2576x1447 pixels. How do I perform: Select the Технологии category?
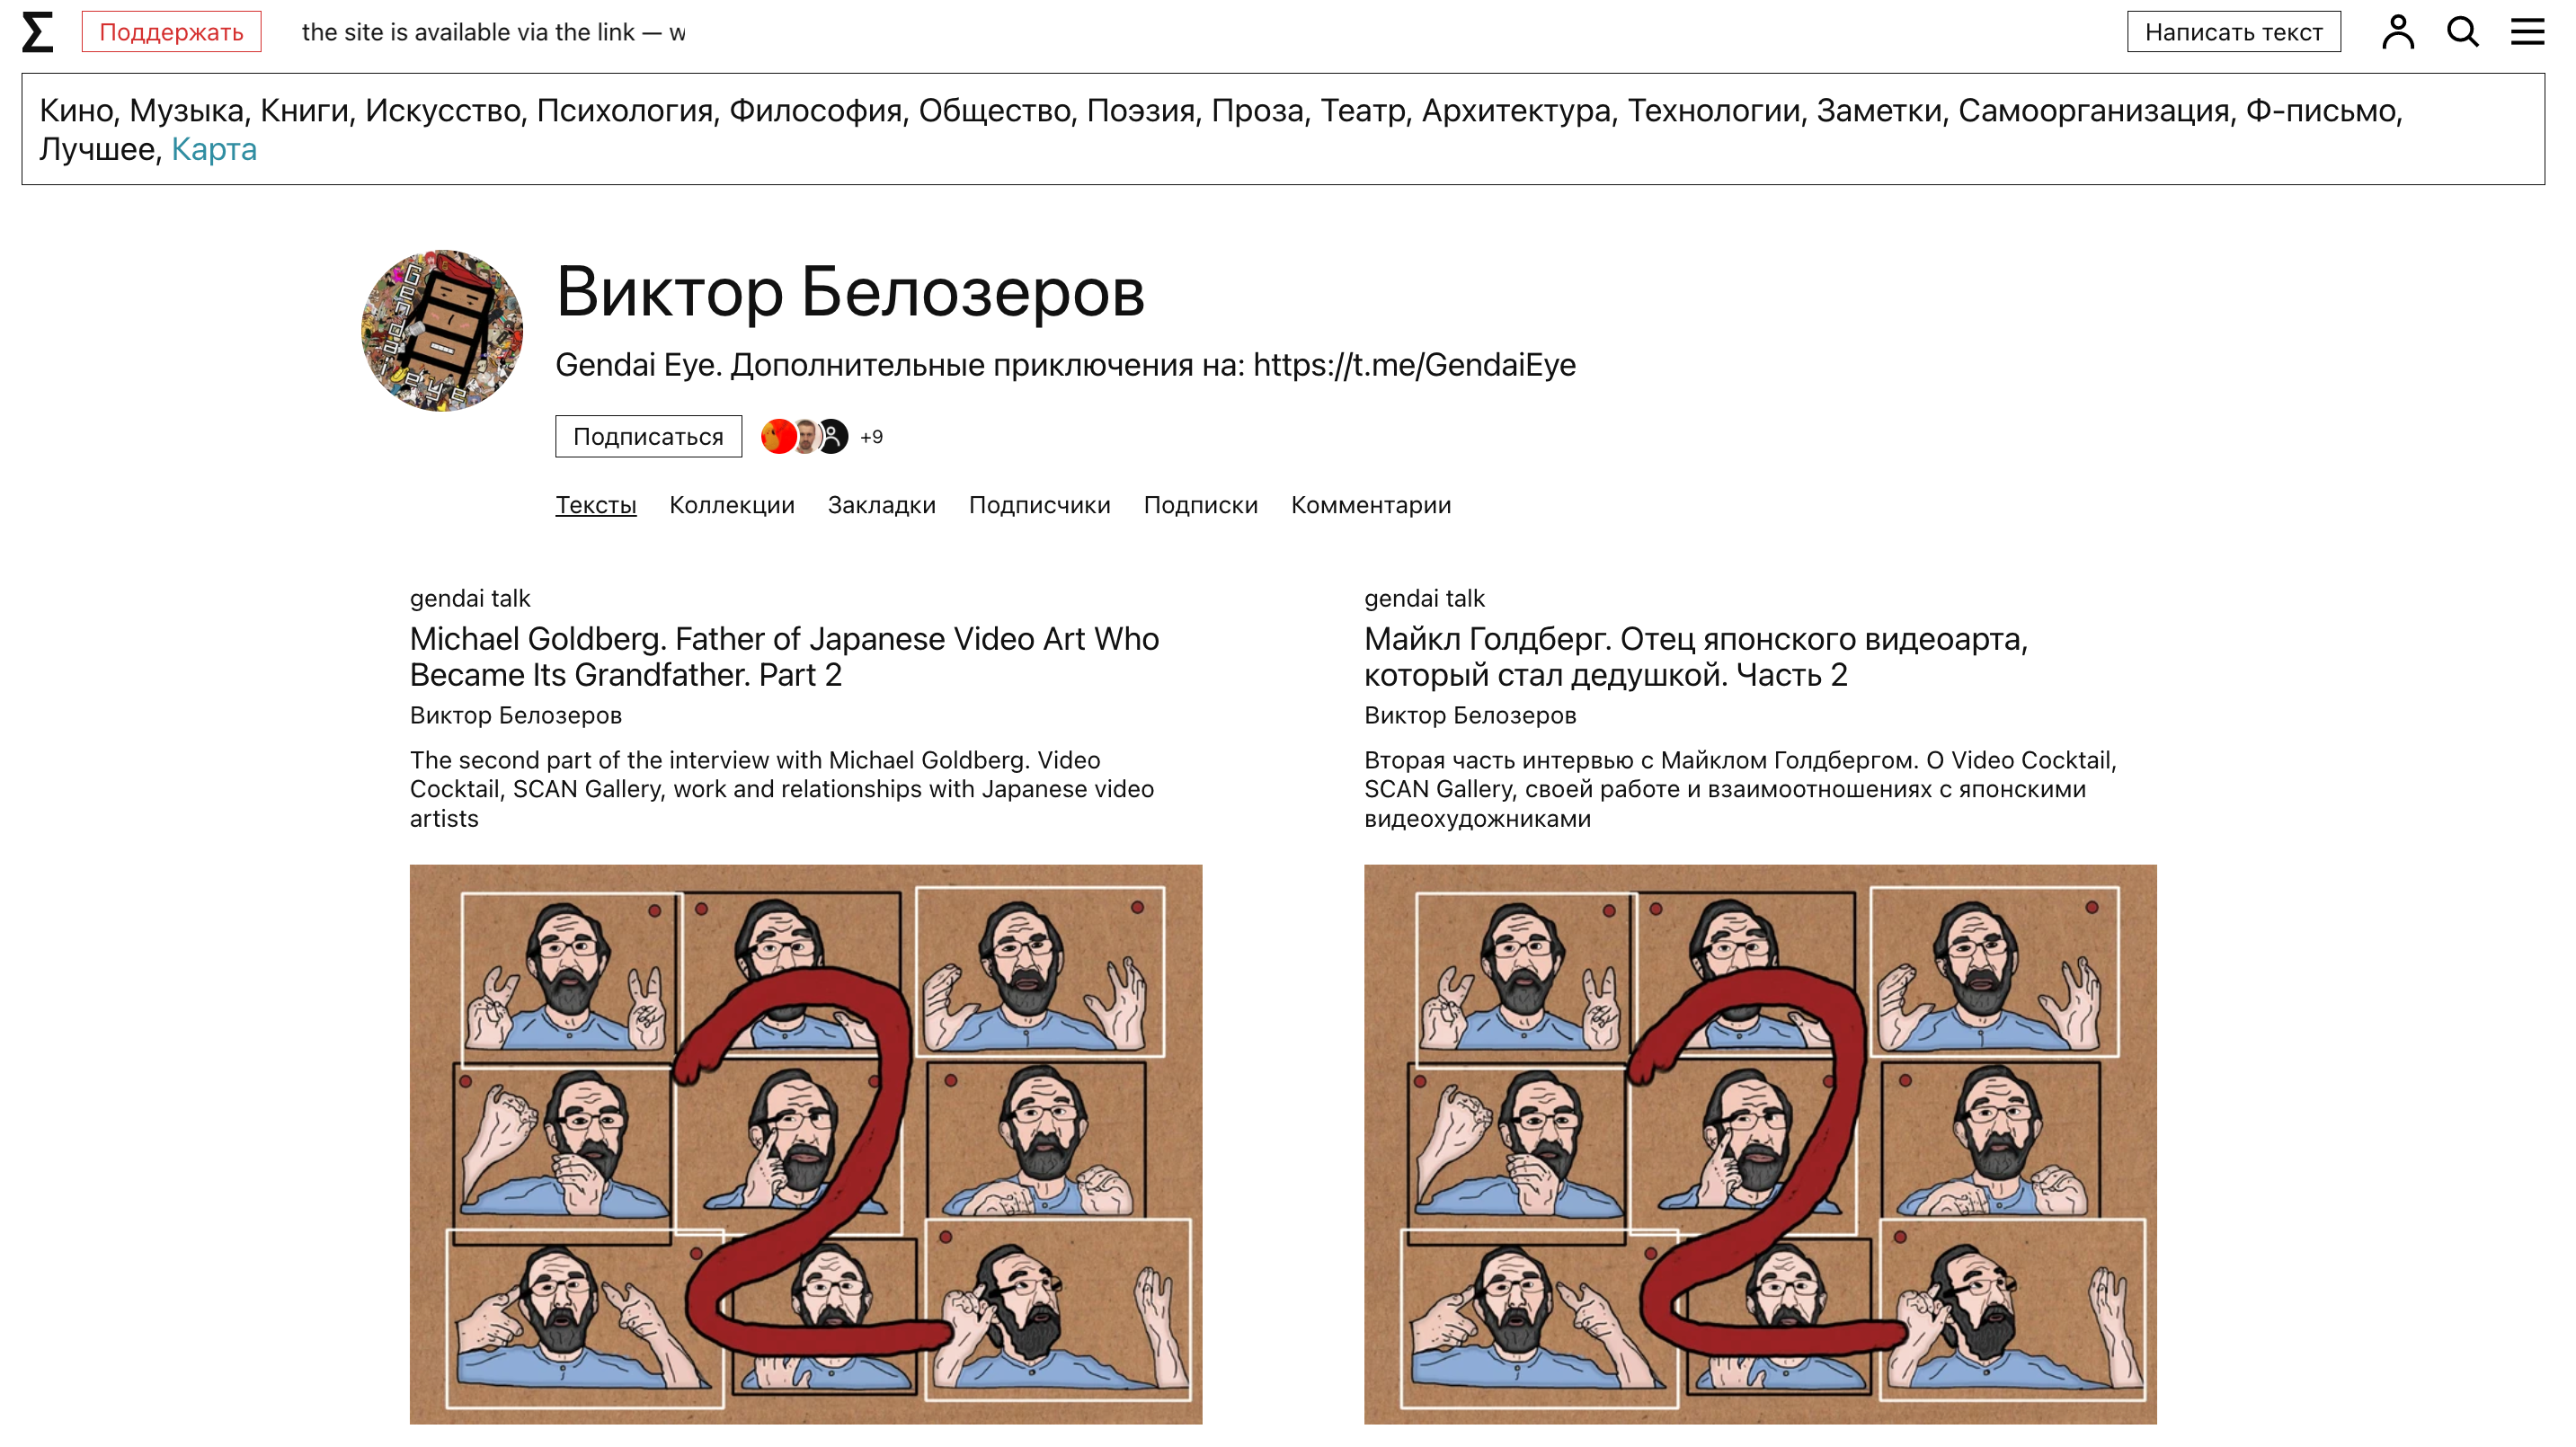pos(1713,110)
